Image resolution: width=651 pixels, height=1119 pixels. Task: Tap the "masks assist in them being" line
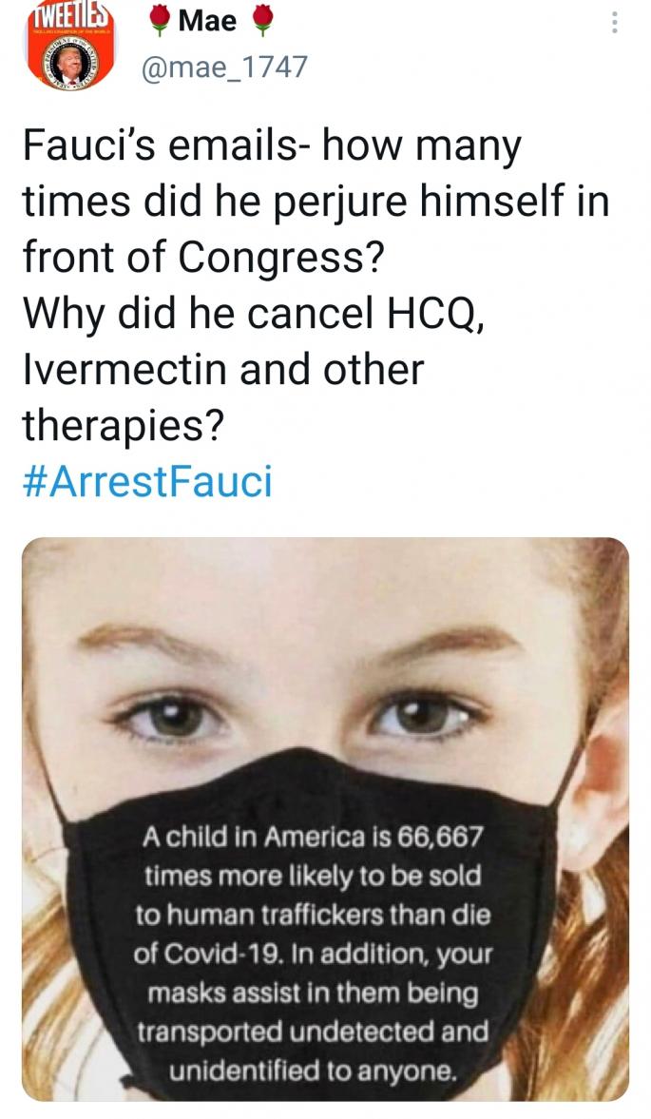coord(313,992)
